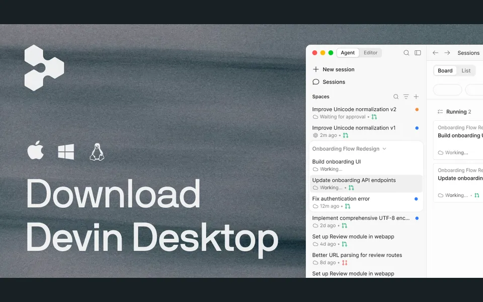Click PR icon on Fix authentication error row
483x302 pixels.
tap(348, 206)
